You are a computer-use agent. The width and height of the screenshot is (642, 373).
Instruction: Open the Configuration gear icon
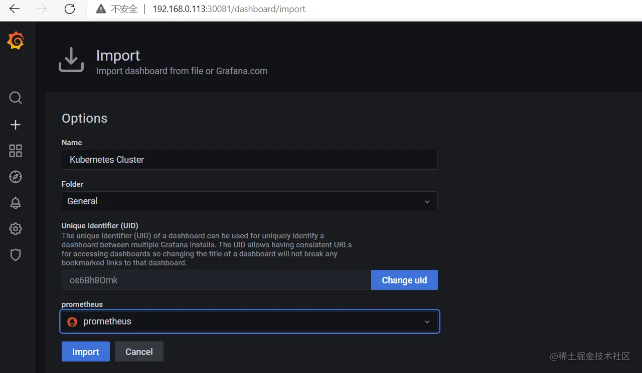click(16, 229)
